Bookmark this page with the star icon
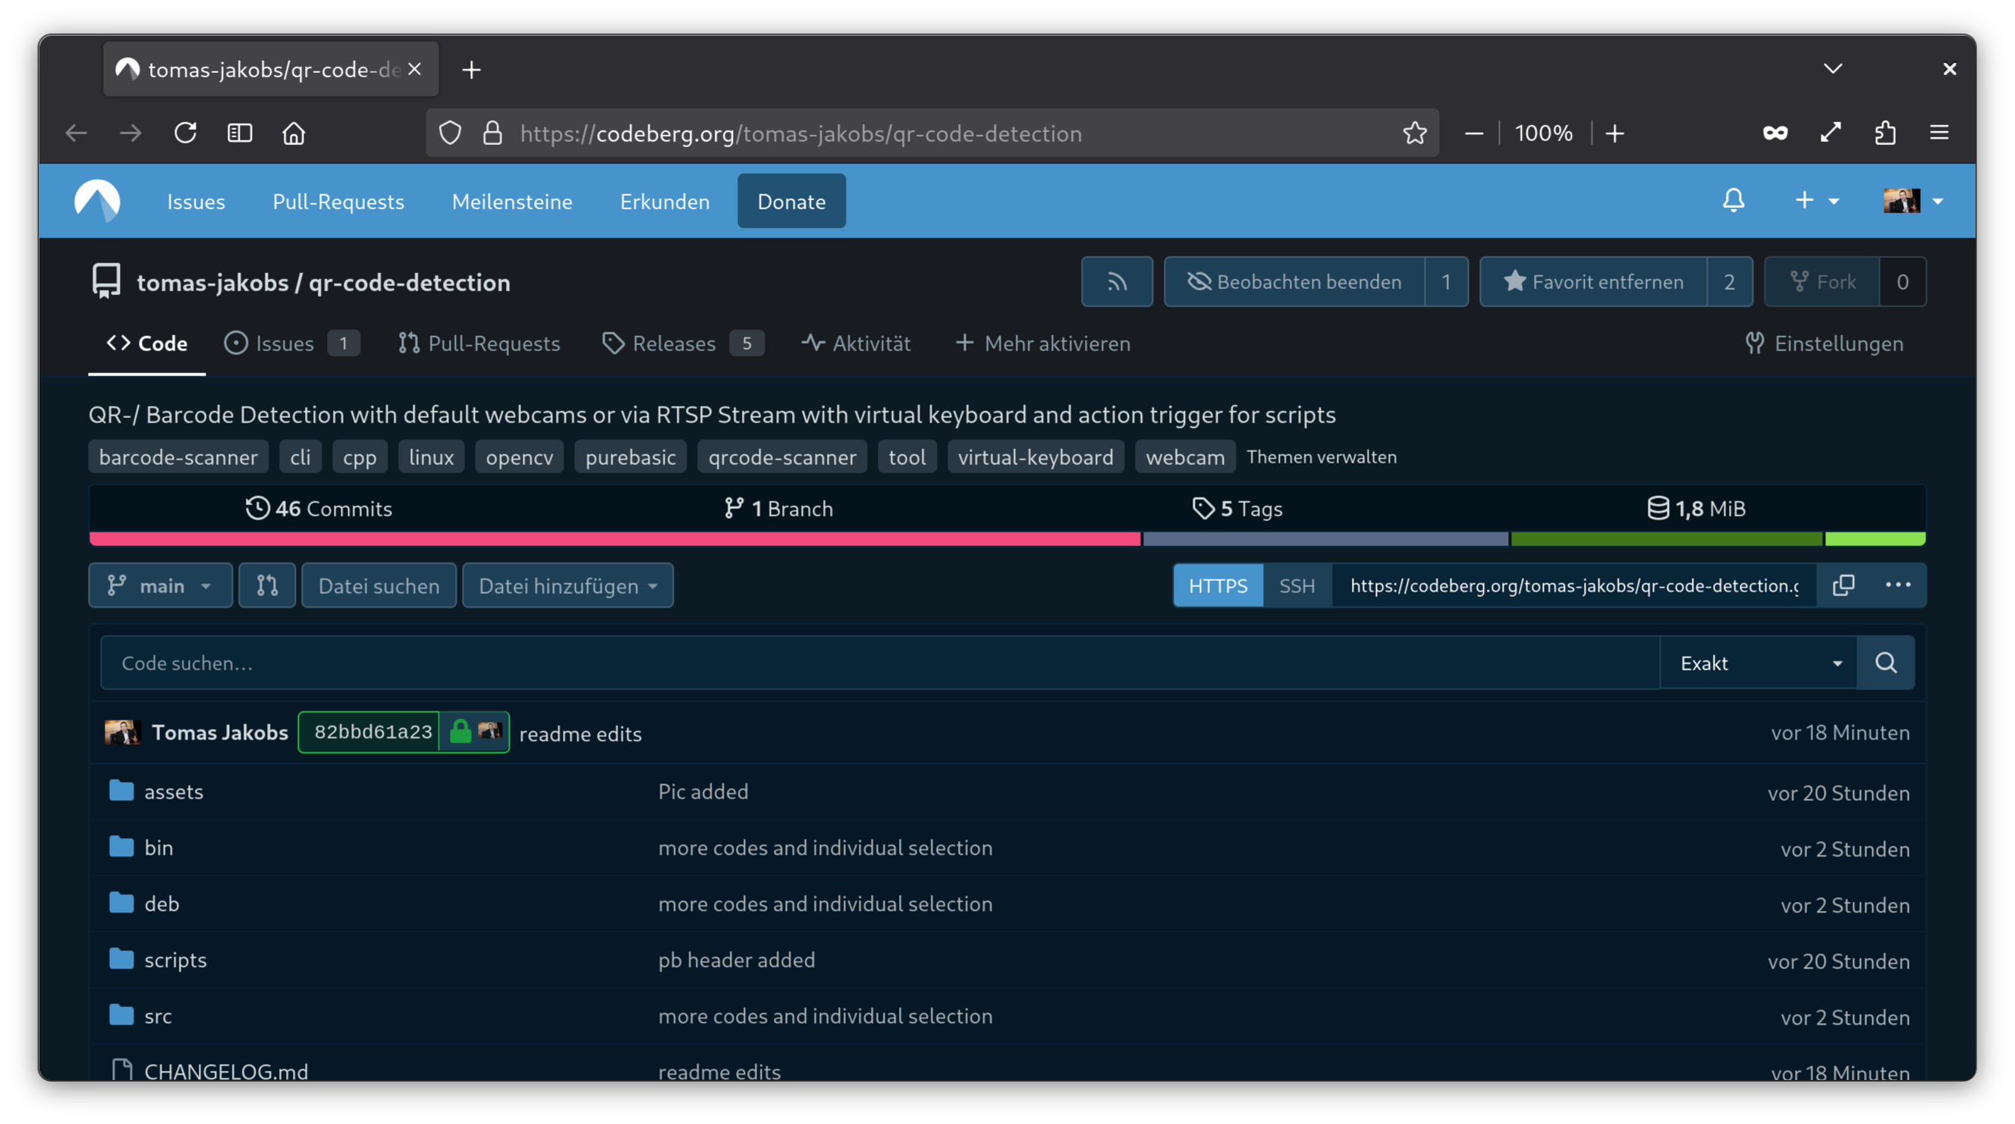 click(x=1414, y=133)
